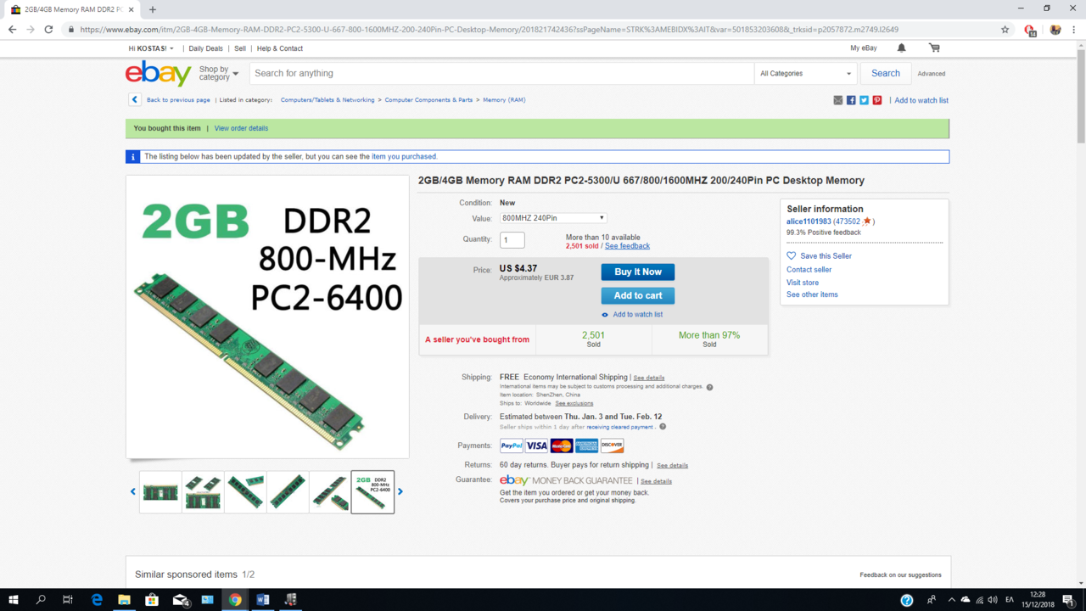Open Microsoft Store from taskbar
Viewport: 1086px width, 611px height.
(152, 600)
